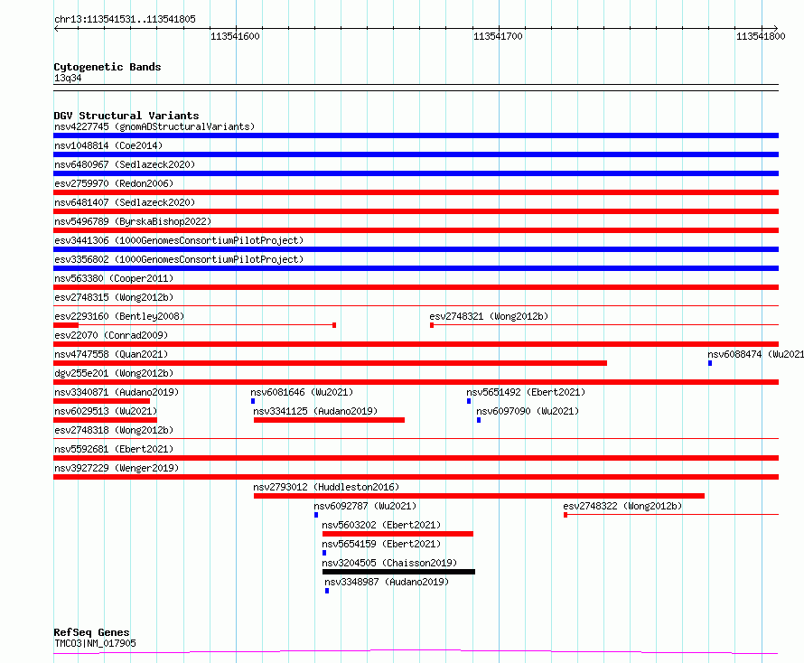804x663 pixels.
Task: Select esv22070 (Conrad2009) label
Action: 111,335
